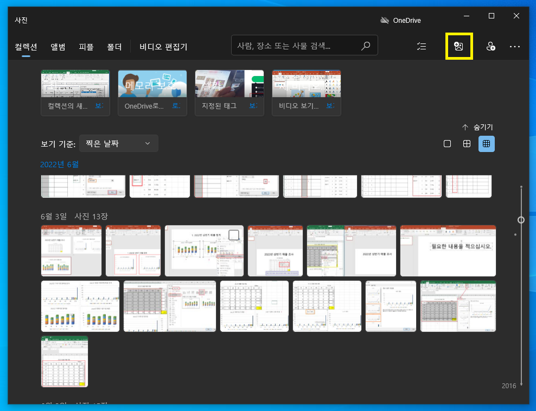Open the chart context menu screenshot photo
The width and height of the screenshot is (536, 411).
point(204,250)
